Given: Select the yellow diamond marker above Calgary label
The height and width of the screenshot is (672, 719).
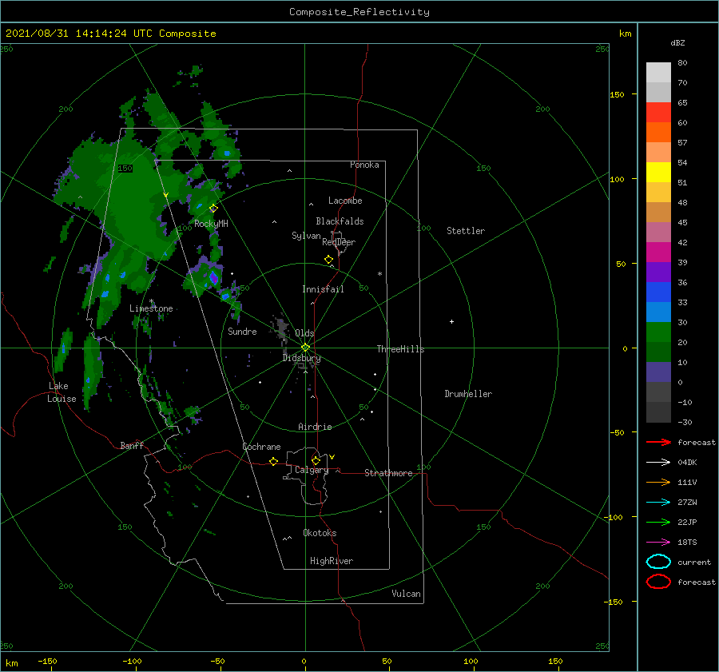Looking at the screenshot, I should pos(316,460).
